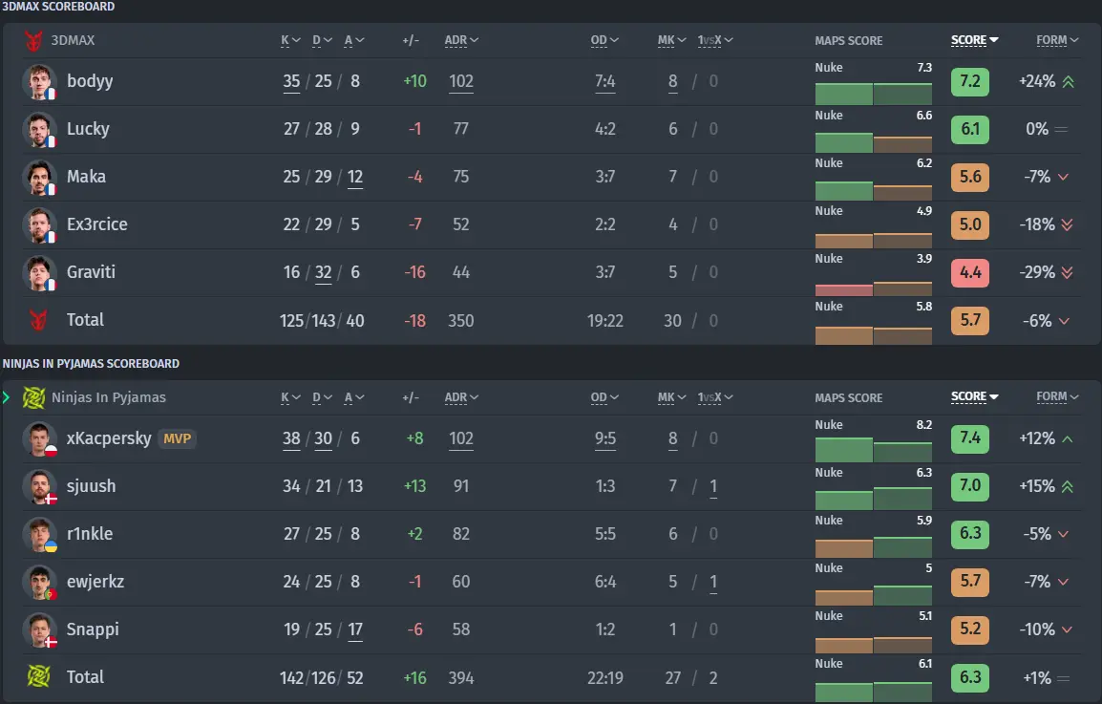Sort 3DMAX table by D column
Viewport: 1102px width, 704px height.
click(322, 41)
